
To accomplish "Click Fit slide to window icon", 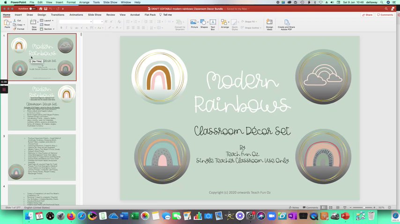I will [x=390, y=208].
